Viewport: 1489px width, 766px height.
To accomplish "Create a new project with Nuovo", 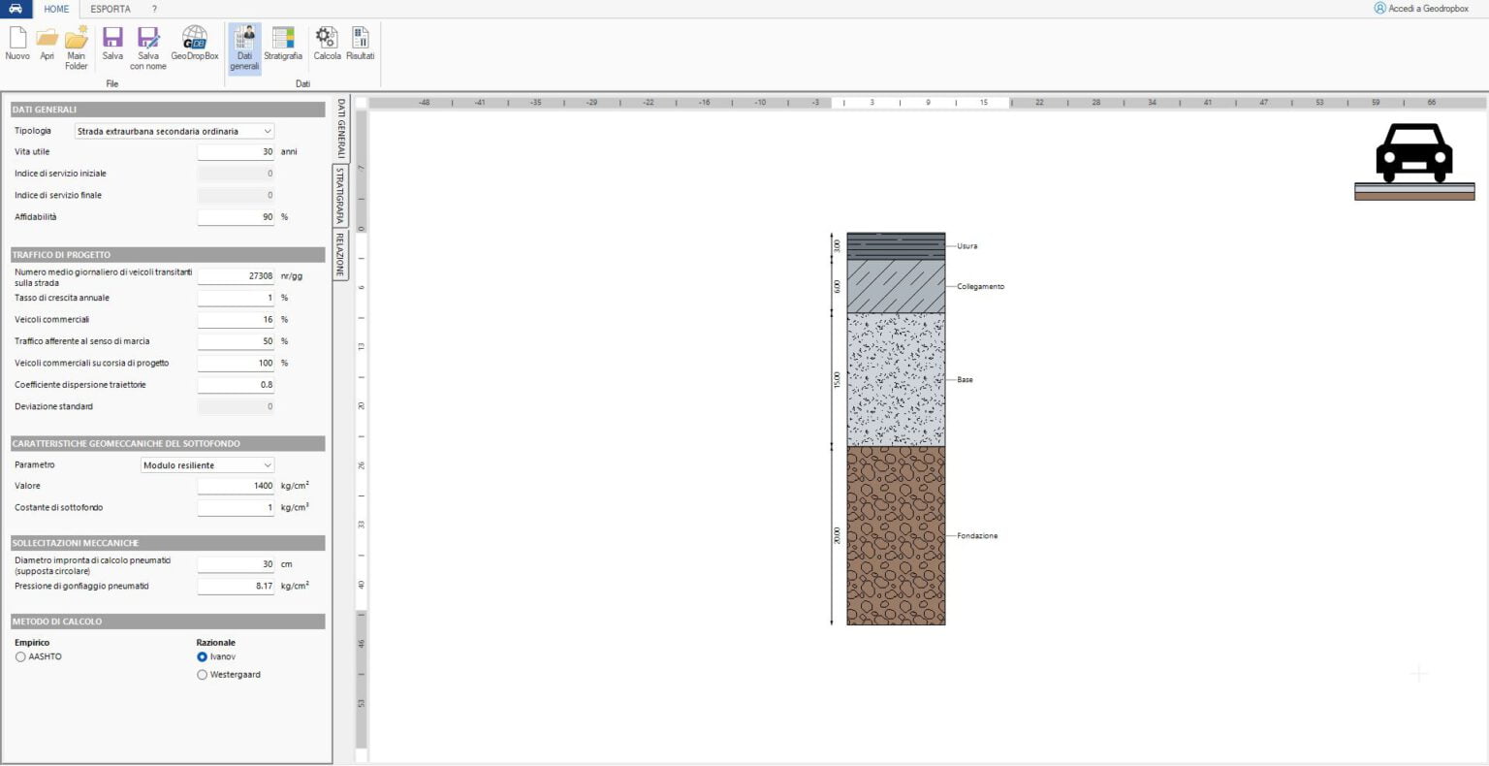I will pyautogui.click(x=16, y=44).
